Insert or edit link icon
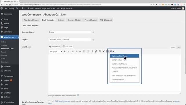 (96, 51)
